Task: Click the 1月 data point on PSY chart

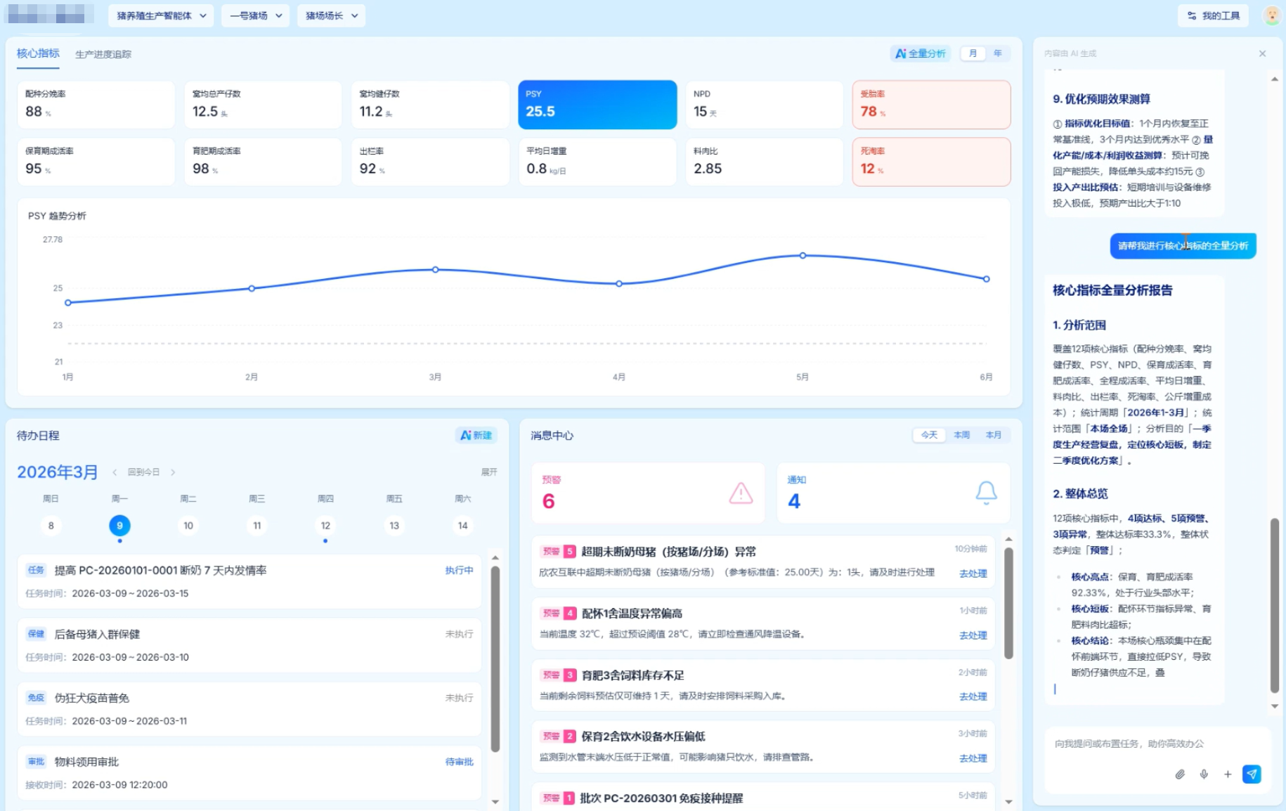Action: [68, 303]
